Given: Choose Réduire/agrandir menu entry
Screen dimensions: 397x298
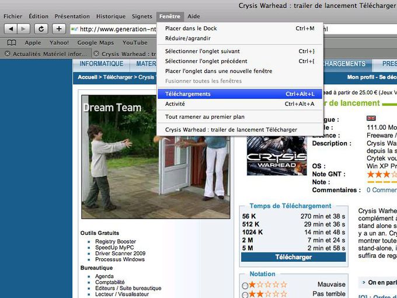Looking at the screenshot, I should (x=240, y=38).
